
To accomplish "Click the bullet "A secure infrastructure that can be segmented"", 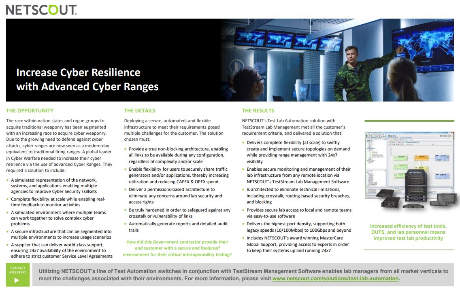I will 61,234.
